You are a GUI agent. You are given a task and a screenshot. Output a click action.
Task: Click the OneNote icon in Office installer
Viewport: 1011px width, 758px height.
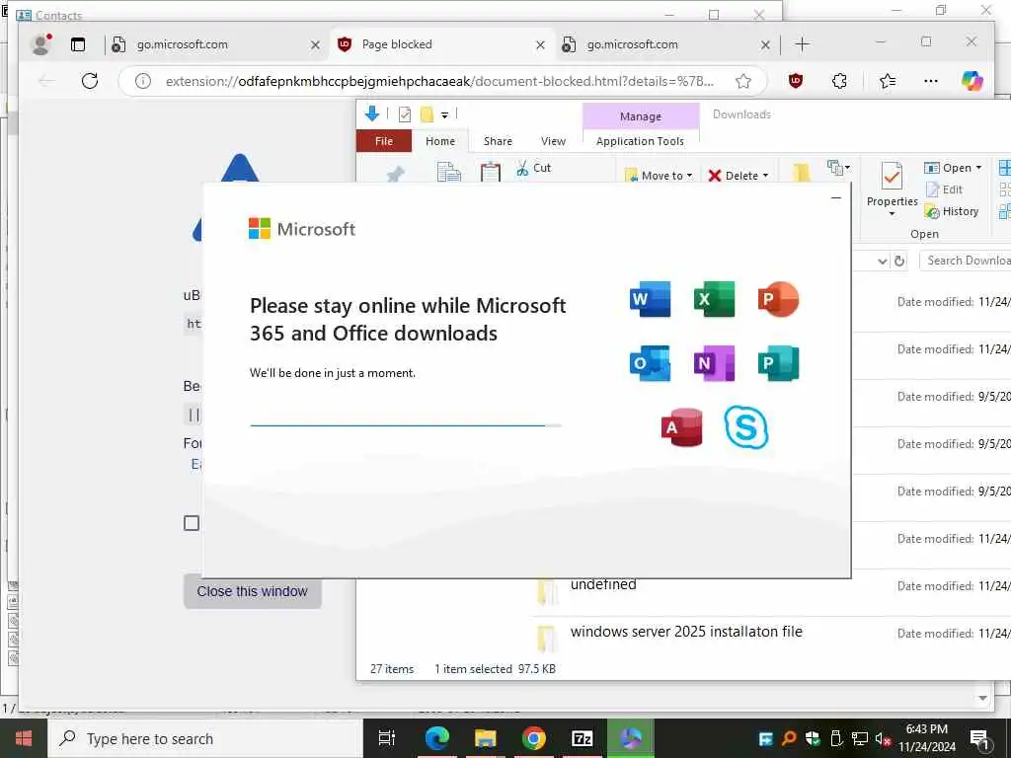point(714,363)
